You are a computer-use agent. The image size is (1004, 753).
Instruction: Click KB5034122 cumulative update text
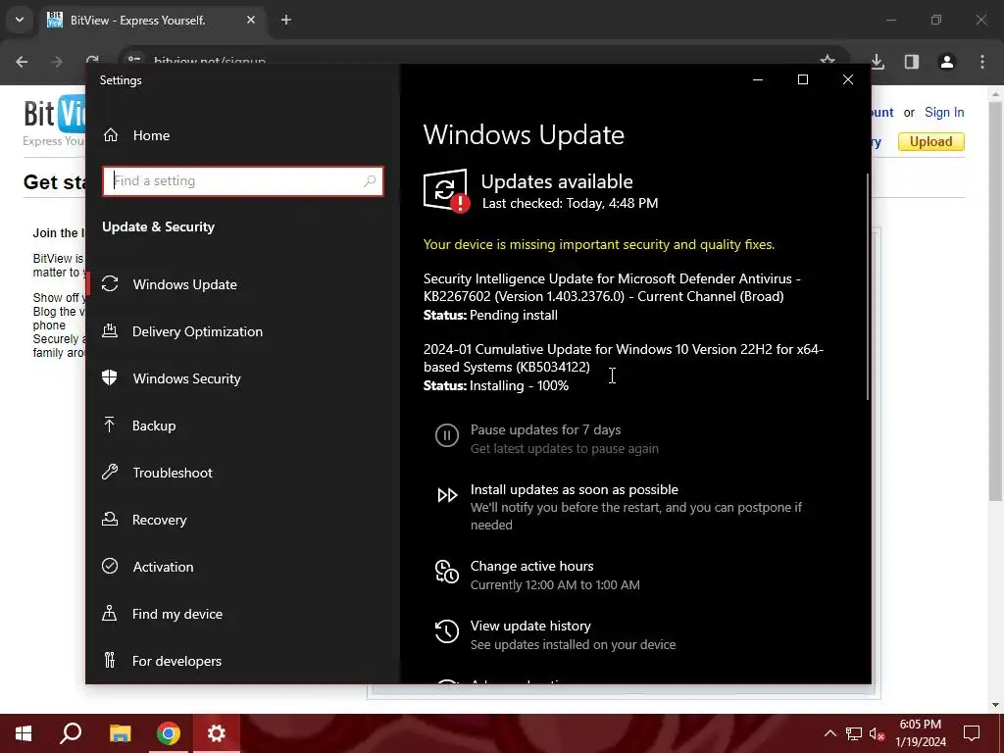click(x=623, y=358)
